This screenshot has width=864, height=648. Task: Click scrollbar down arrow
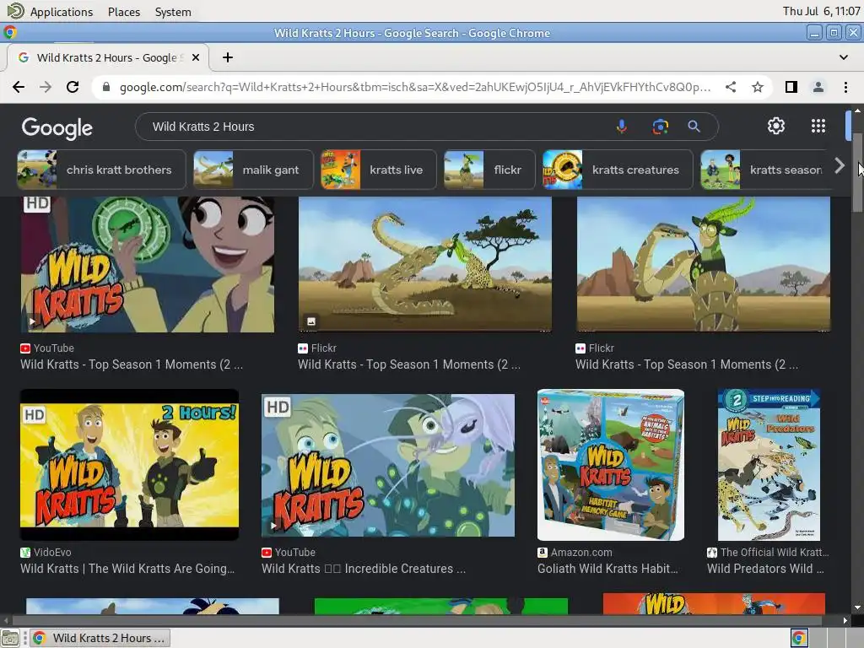[857, 607]
